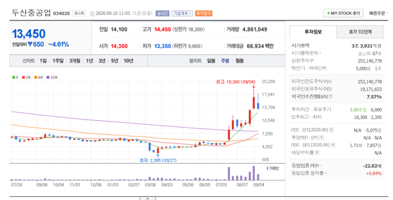This screenshot has height=200, width=393.
Task: Click the 최고 18,300 (09/04) chart marker
Action: pyautogui.click(x=236, y=82)
